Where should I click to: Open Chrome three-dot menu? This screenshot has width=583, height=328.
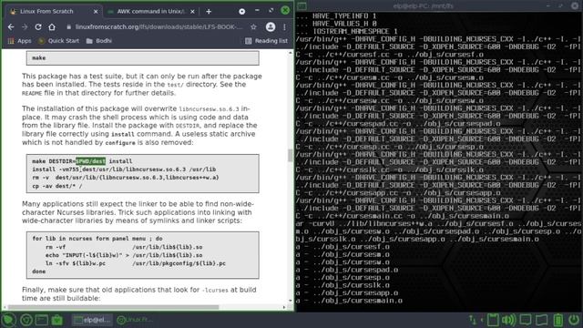point(284,26)
